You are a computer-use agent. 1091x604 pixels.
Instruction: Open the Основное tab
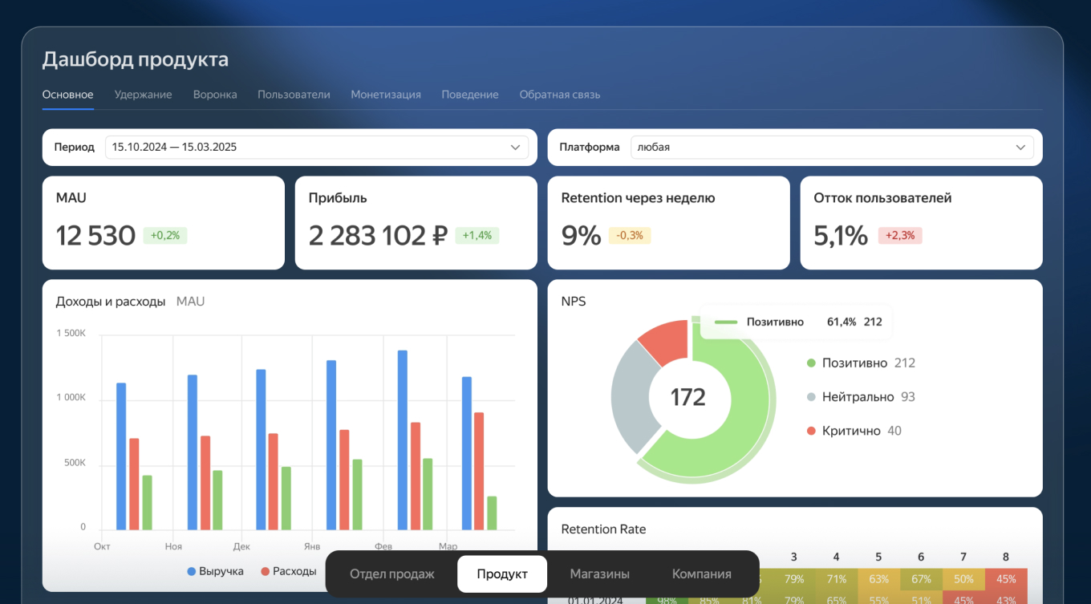pyautogui.click(x=68, y=95)
